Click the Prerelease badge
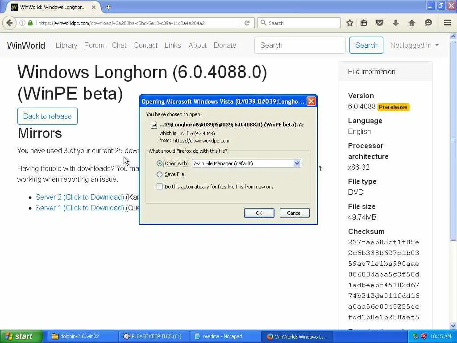 point(393,107)
